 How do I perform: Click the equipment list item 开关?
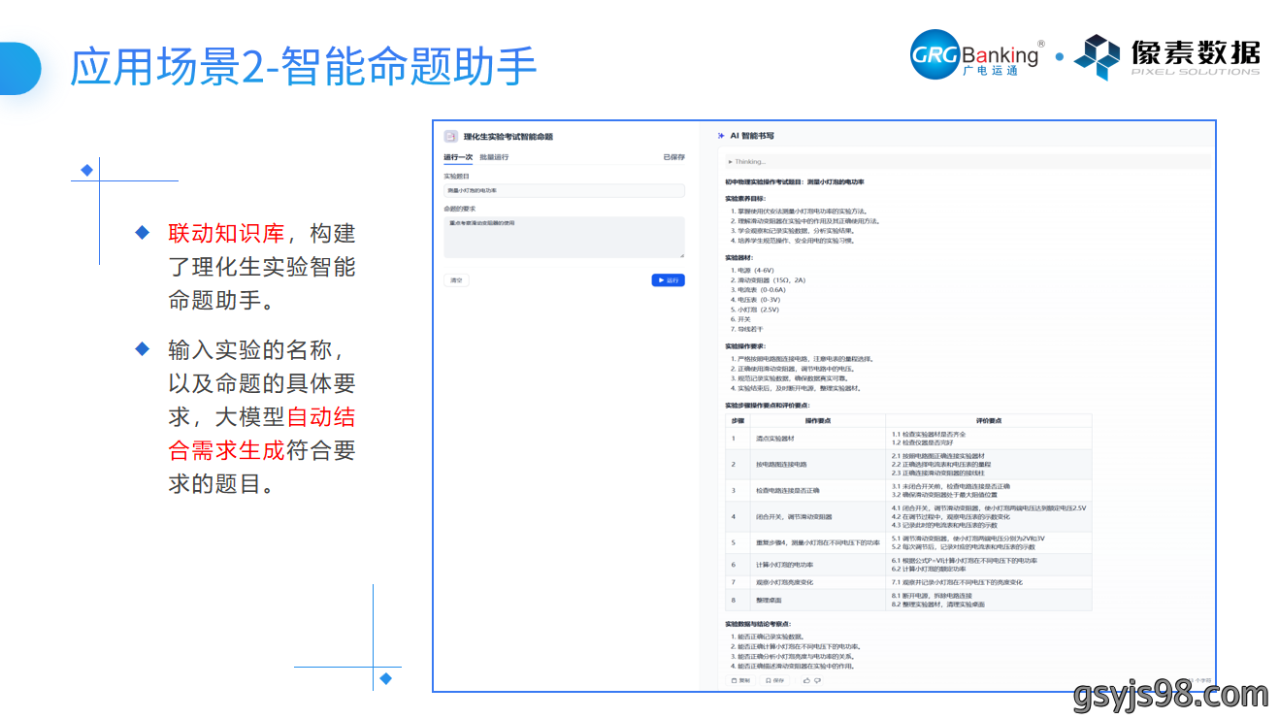click(741, 319)
